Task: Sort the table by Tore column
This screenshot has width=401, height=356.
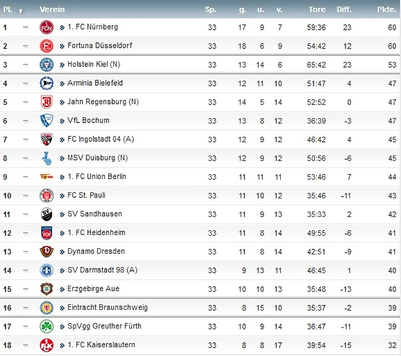Action: click(317, 9)
